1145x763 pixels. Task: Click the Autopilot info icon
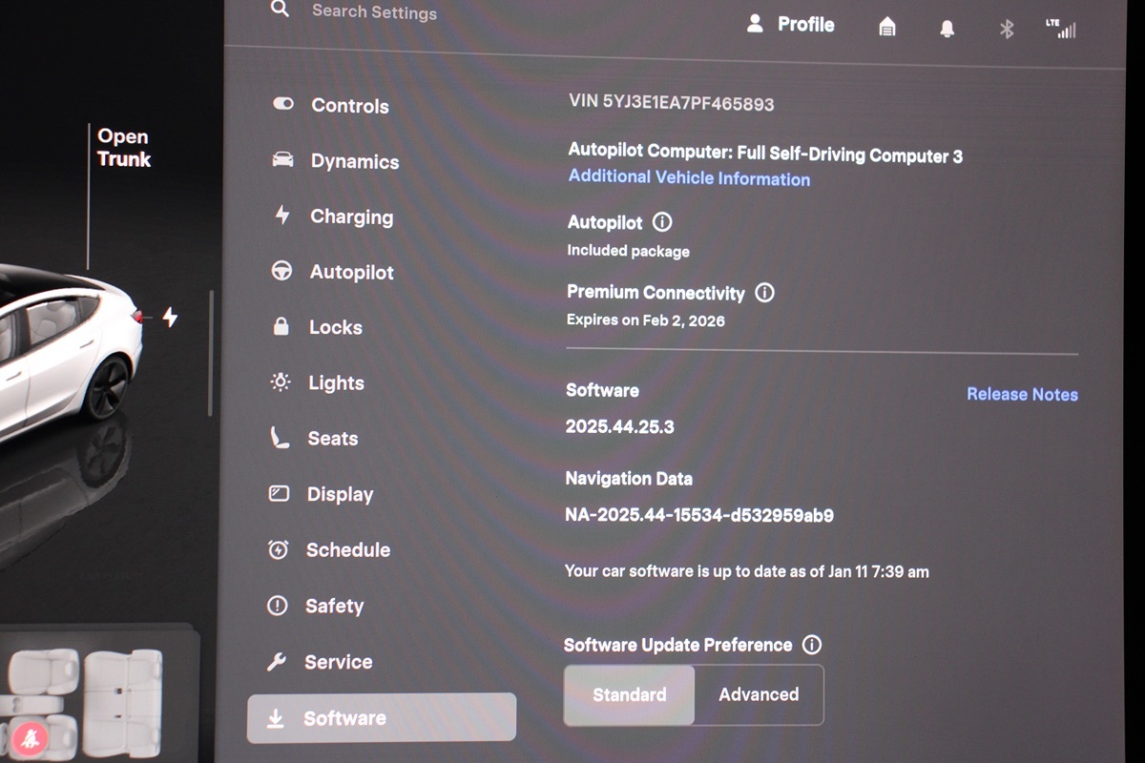[x=662, y=222]
